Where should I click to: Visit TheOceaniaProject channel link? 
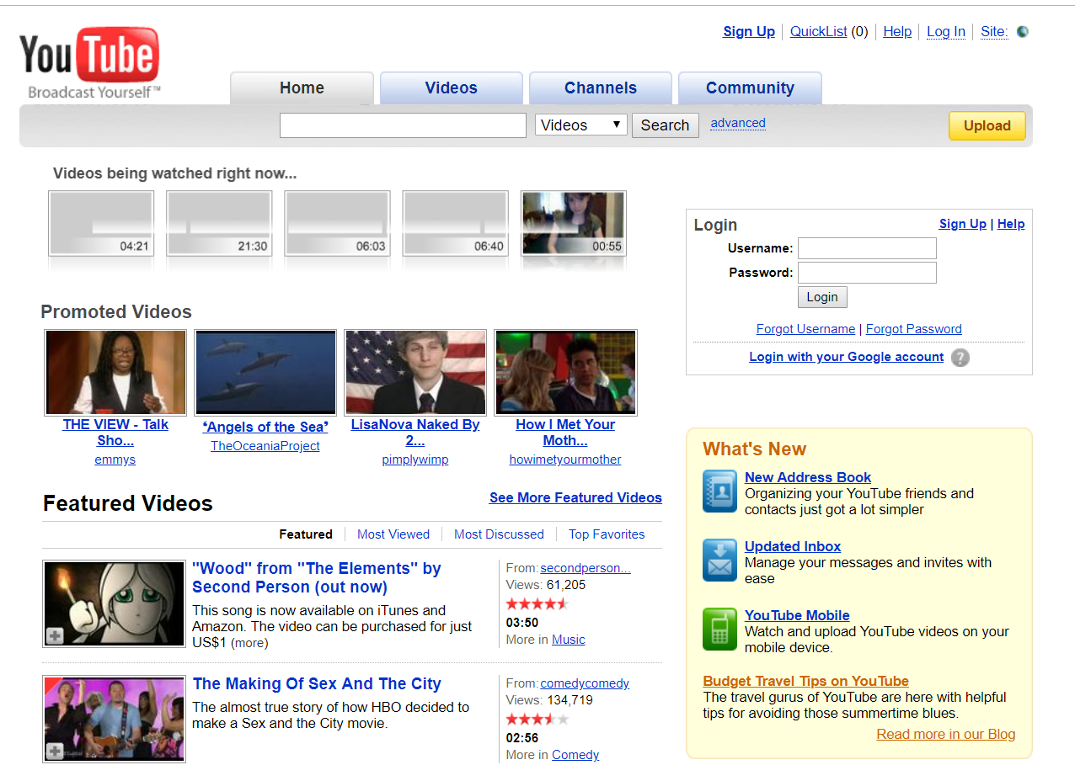265,446
